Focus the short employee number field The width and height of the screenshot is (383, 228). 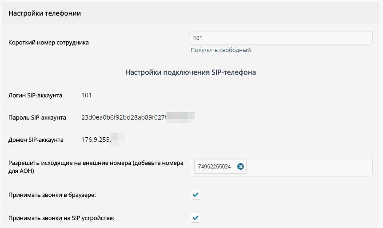pyautogui.click(x=282, y=38)
